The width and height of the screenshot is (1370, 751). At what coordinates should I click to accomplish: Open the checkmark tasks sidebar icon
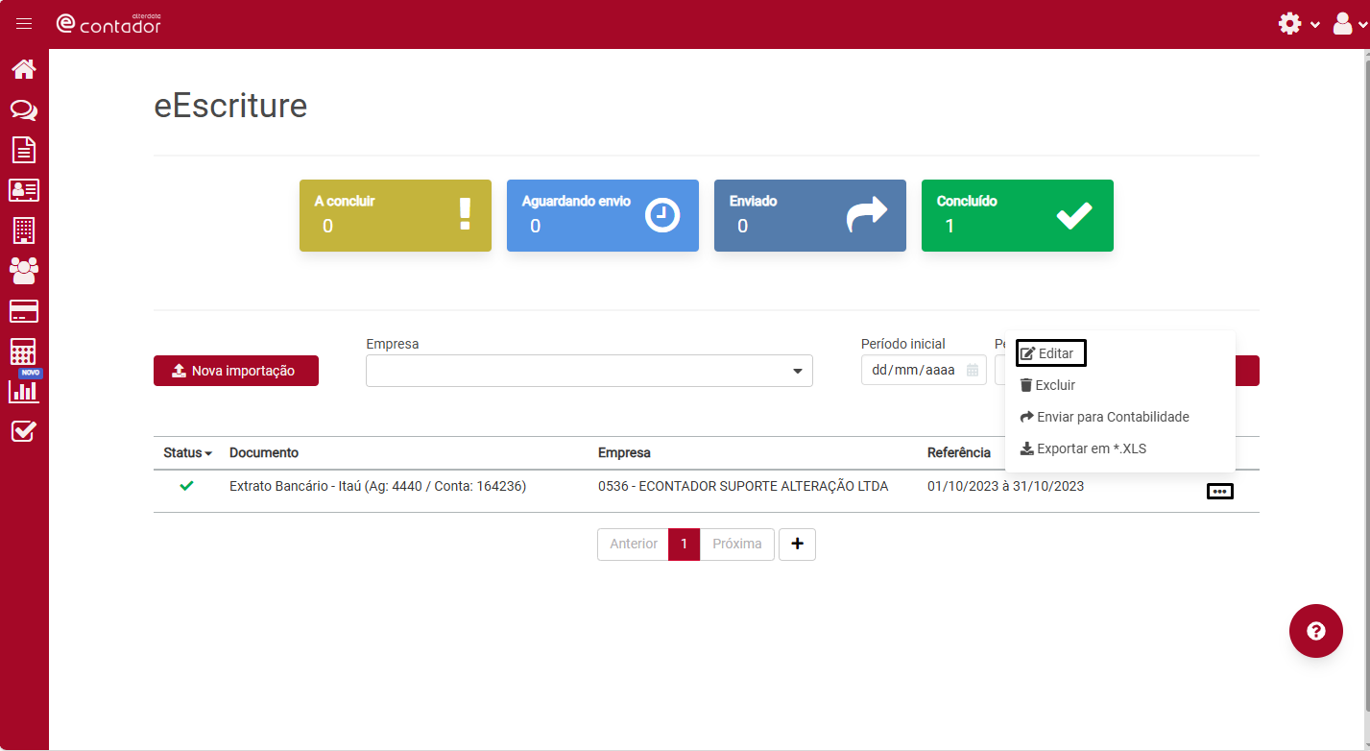[x=24, y=431]
